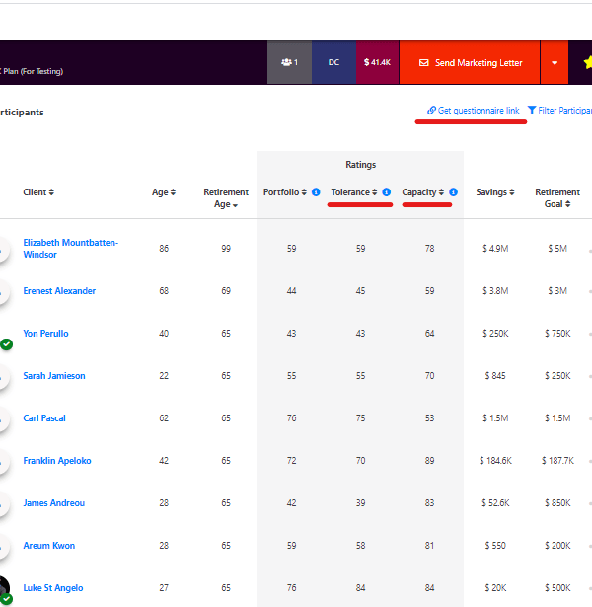Click the Tolerance info icon
Image resolution: width=592 pixels, height=607 pixels.
[x=387, y=192]
